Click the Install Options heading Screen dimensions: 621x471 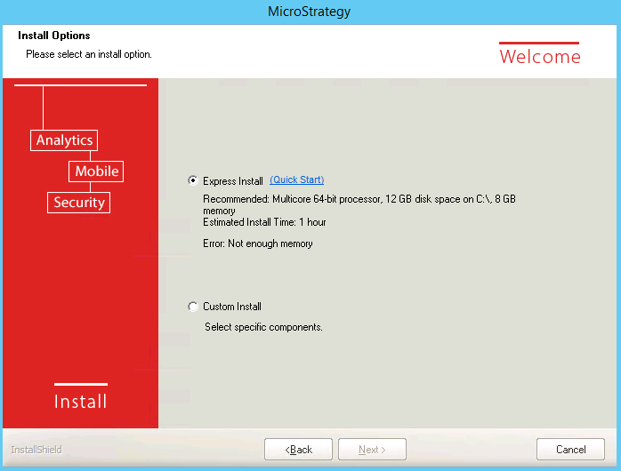(x=54, y=36)
